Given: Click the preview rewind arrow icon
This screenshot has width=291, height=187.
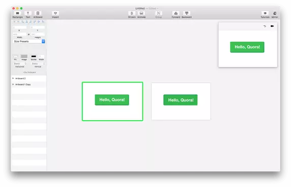Looking at the screenshot, I should click(265, 26).
